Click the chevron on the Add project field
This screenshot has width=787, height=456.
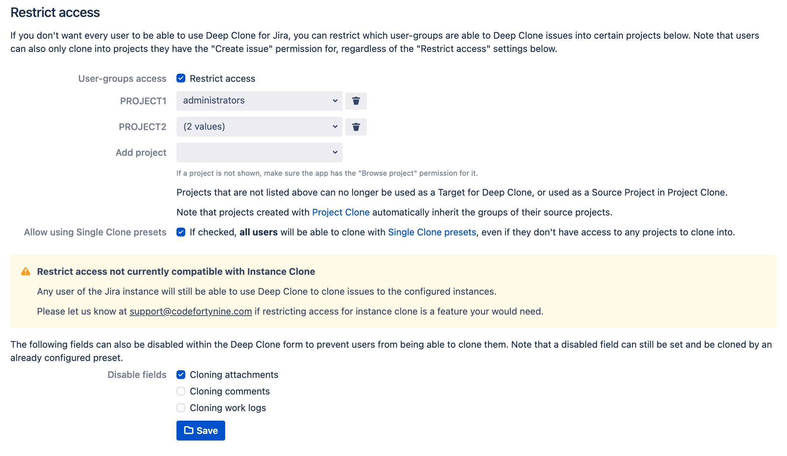(x=334, y=152)
